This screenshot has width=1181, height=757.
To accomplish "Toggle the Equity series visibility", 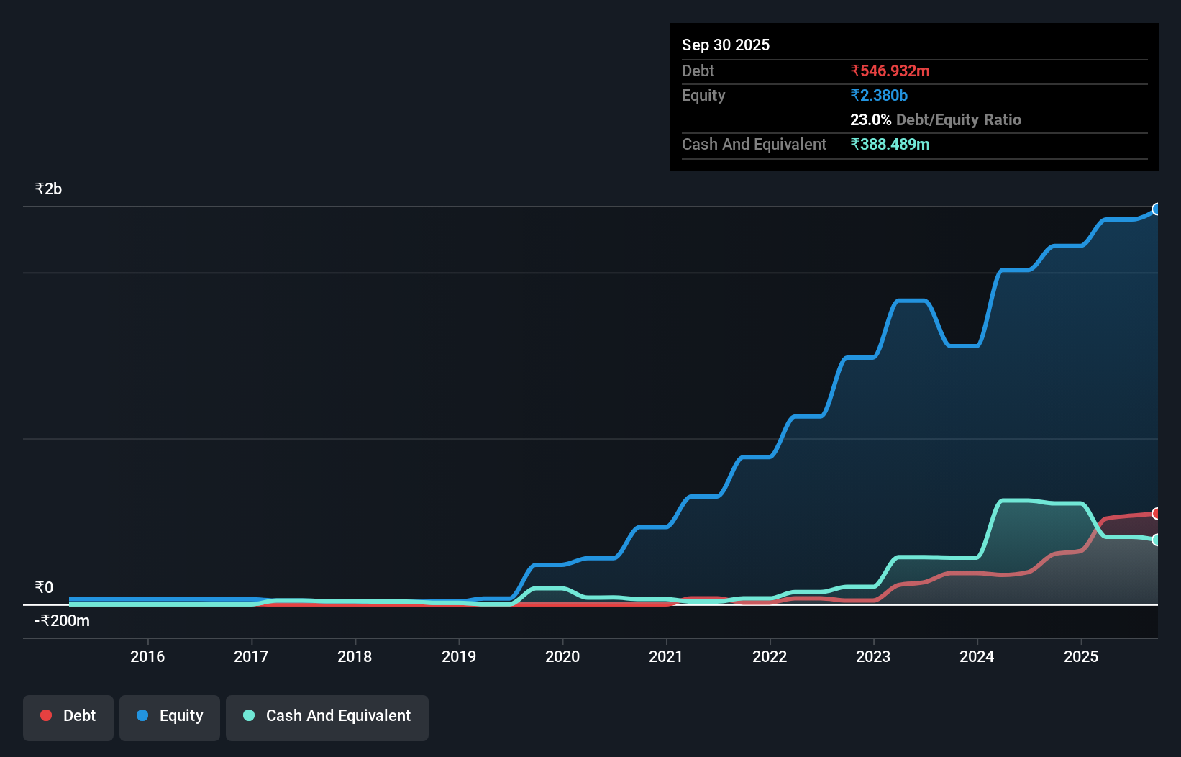I will 169,716.
